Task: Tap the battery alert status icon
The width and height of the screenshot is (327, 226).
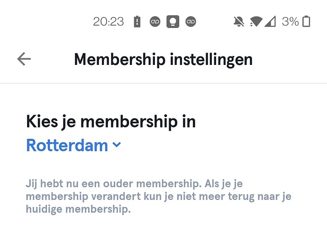Action: tap(137, 21)
